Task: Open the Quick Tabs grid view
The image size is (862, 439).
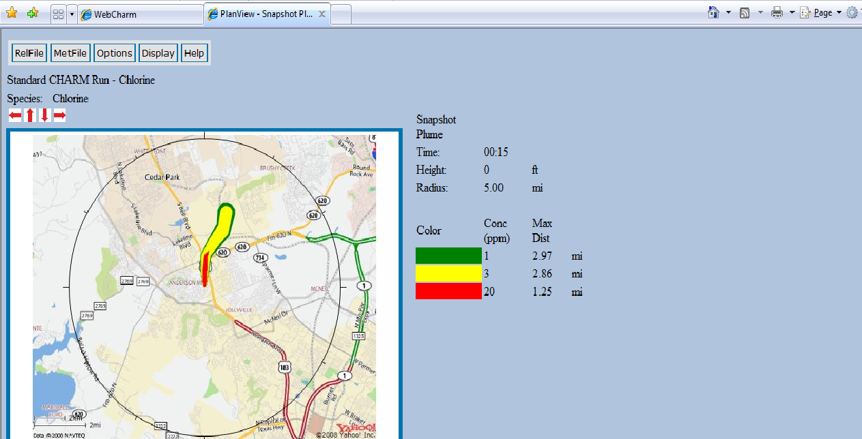Action: (59, 14)
